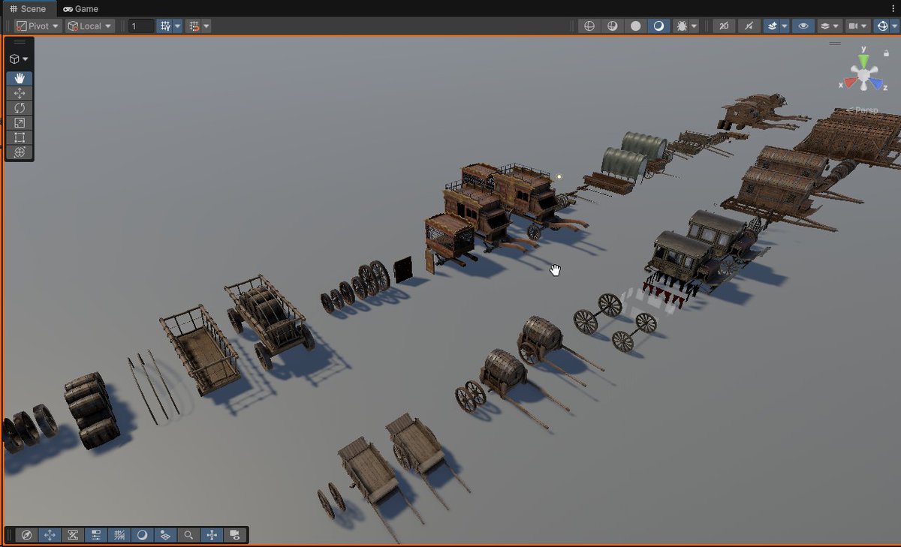Select the View hand tool
Image resolution: width=901 pixels, height=547 pixels.
click(x=19, y=78)
